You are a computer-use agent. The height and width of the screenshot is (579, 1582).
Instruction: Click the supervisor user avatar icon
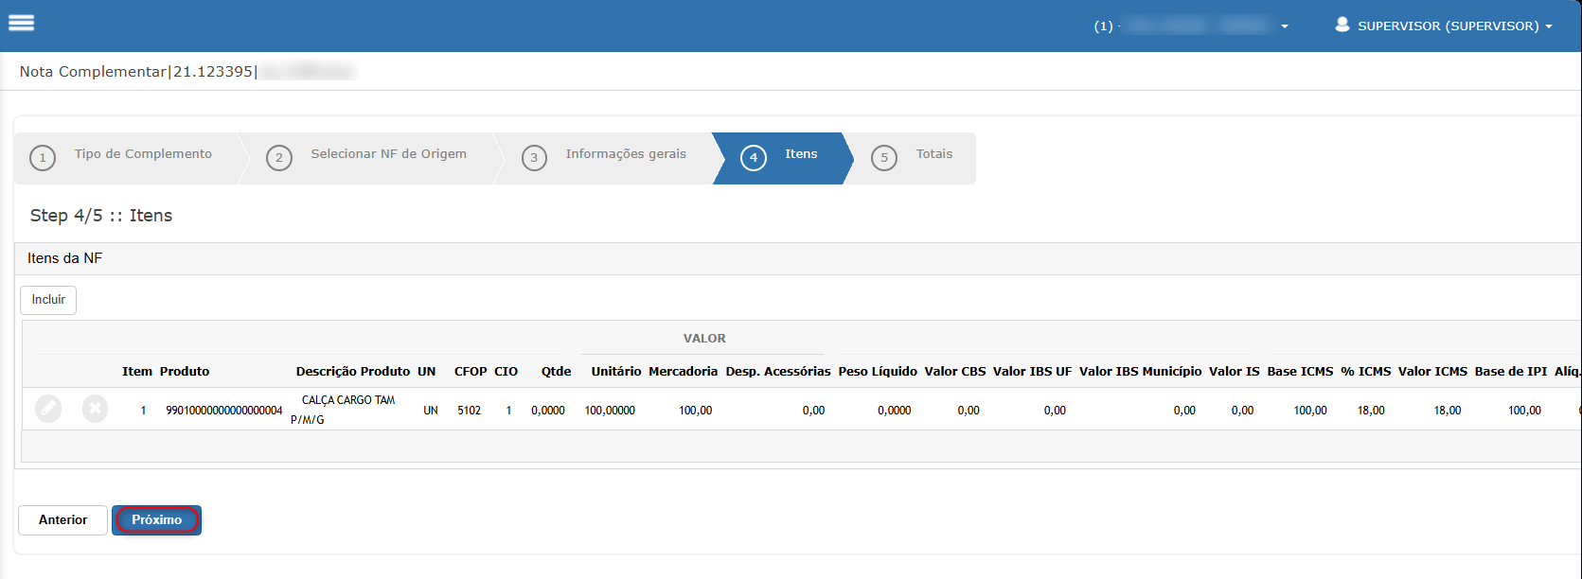1342,25
